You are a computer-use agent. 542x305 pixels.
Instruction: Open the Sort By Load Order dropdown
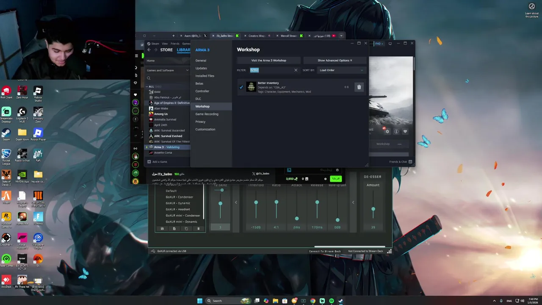tap(341, 70)
